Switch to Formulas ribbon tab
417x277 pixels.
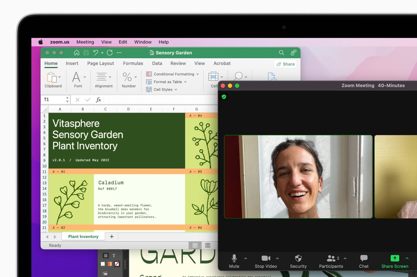(133, 63)
